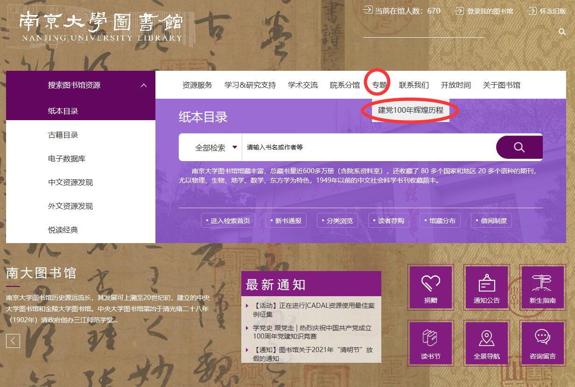
Task: Open 关于图书馆 menu
Action: (502, 85)
